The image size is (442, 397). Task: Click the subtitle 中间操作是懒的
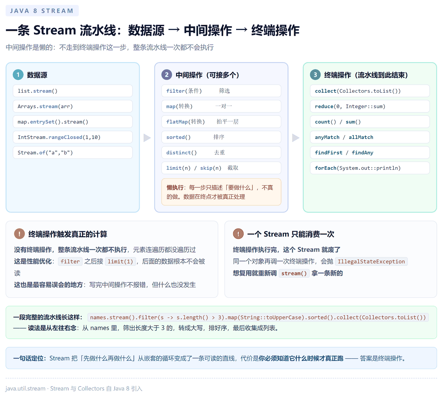pyautogui.click(x=110, y=47)
